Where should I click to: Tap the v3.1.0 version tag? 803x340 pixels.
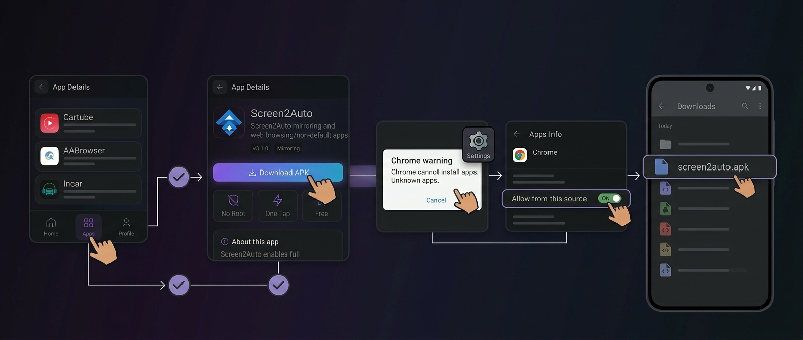pos(261,148)
